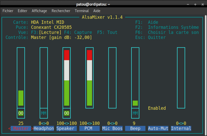Close the terminal window

tap(203, 4)
